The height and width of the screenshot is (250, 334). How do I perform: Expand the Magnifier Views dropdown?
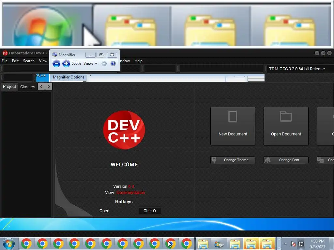[90, 63]
